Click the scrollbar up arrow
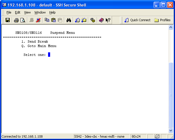 tap(171, 27)
